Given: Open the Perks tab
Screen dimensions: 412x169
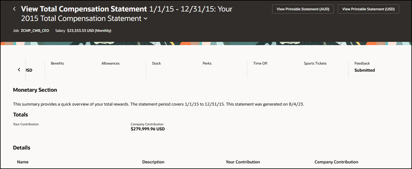Looking at the screenshot, I should (207, 63).
